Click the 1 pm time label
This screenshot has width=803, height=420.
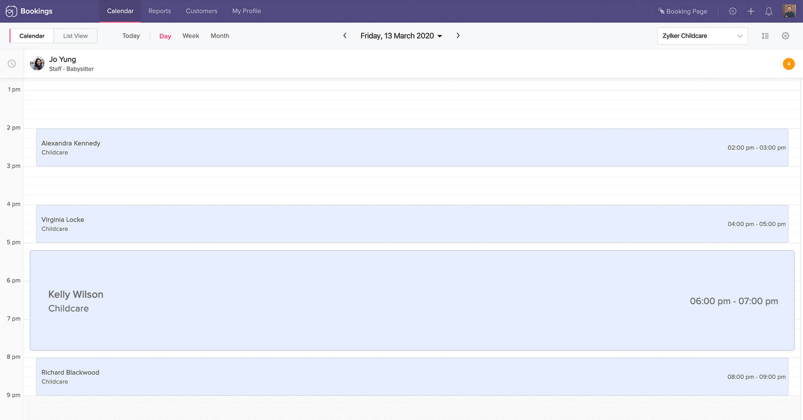[14, 89]
